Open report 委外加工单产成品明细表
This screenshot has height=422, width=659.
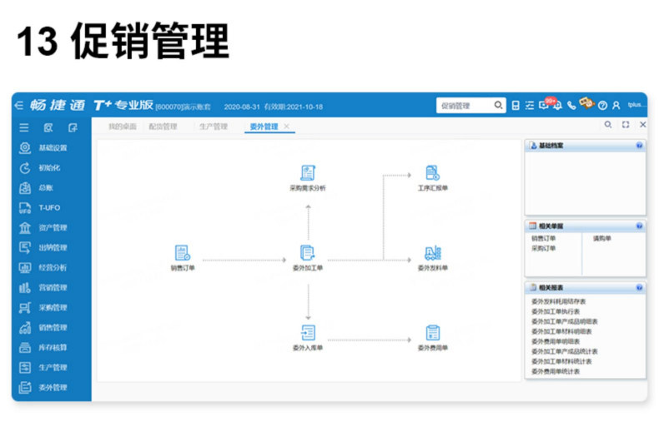click(565, 321)
